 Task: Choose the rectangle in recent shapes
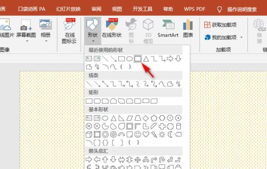(121, 59)
